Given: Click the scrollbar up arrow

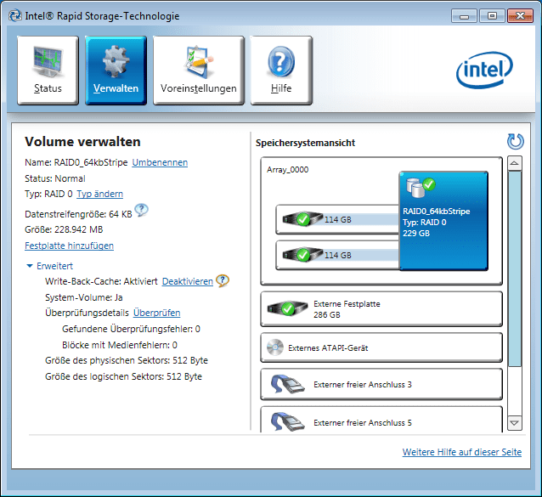Looking at the screenshot, I should tap(514, 163).
